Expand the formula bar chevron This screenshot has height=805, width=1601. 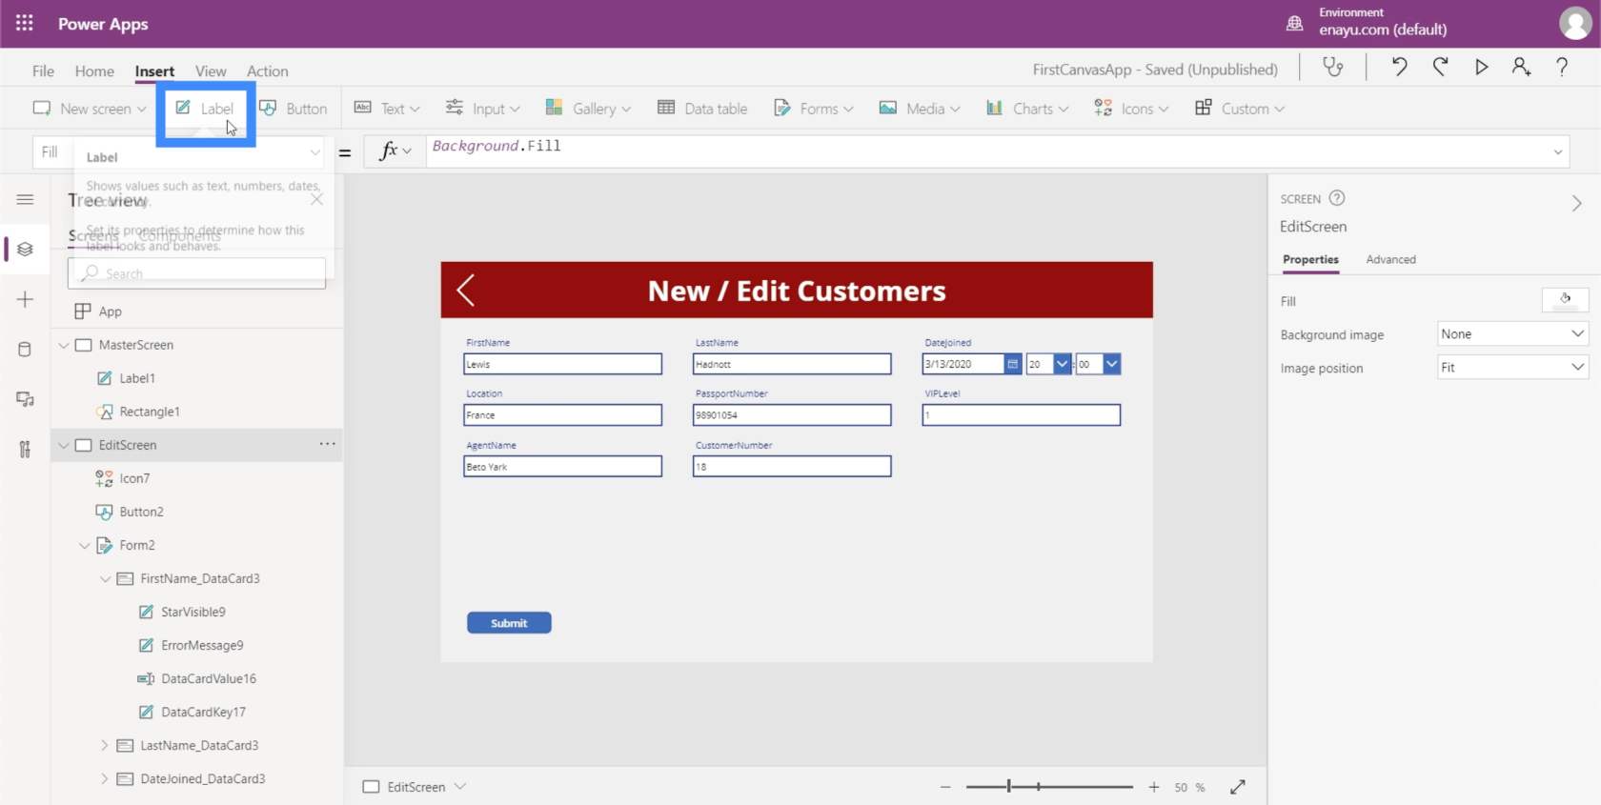point(1558,151)
